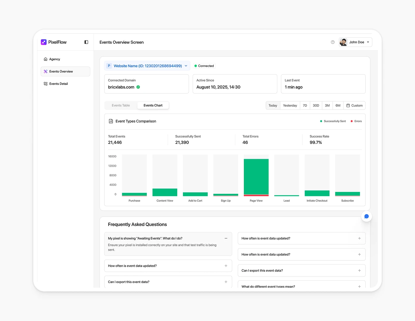The height and width of the screenshot is (321, 415).
Task: Collapse the sidebar using the panel toggle icon
Action: (86, 42)
